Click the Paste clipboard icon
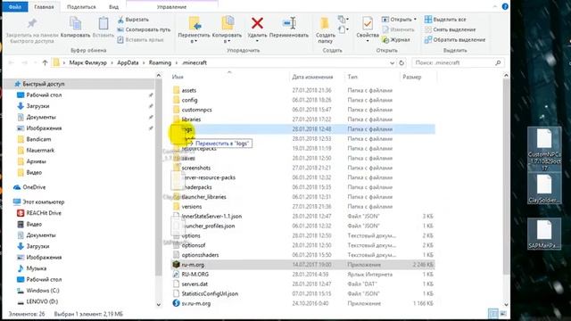571x321 pixels. [x=103, y=24]
